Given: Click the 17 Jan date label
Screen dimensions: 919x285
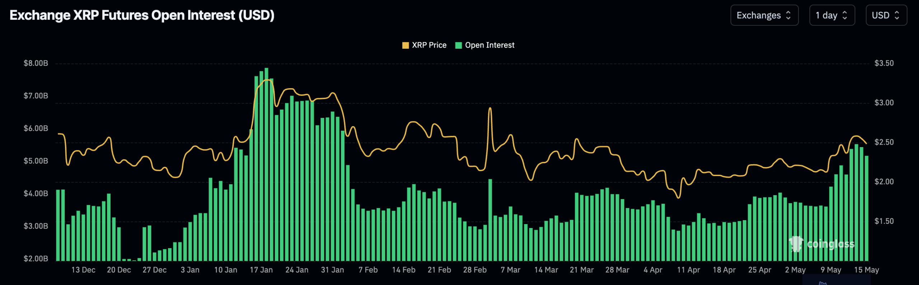Looking at the screenshot, I should click(261, 270).
